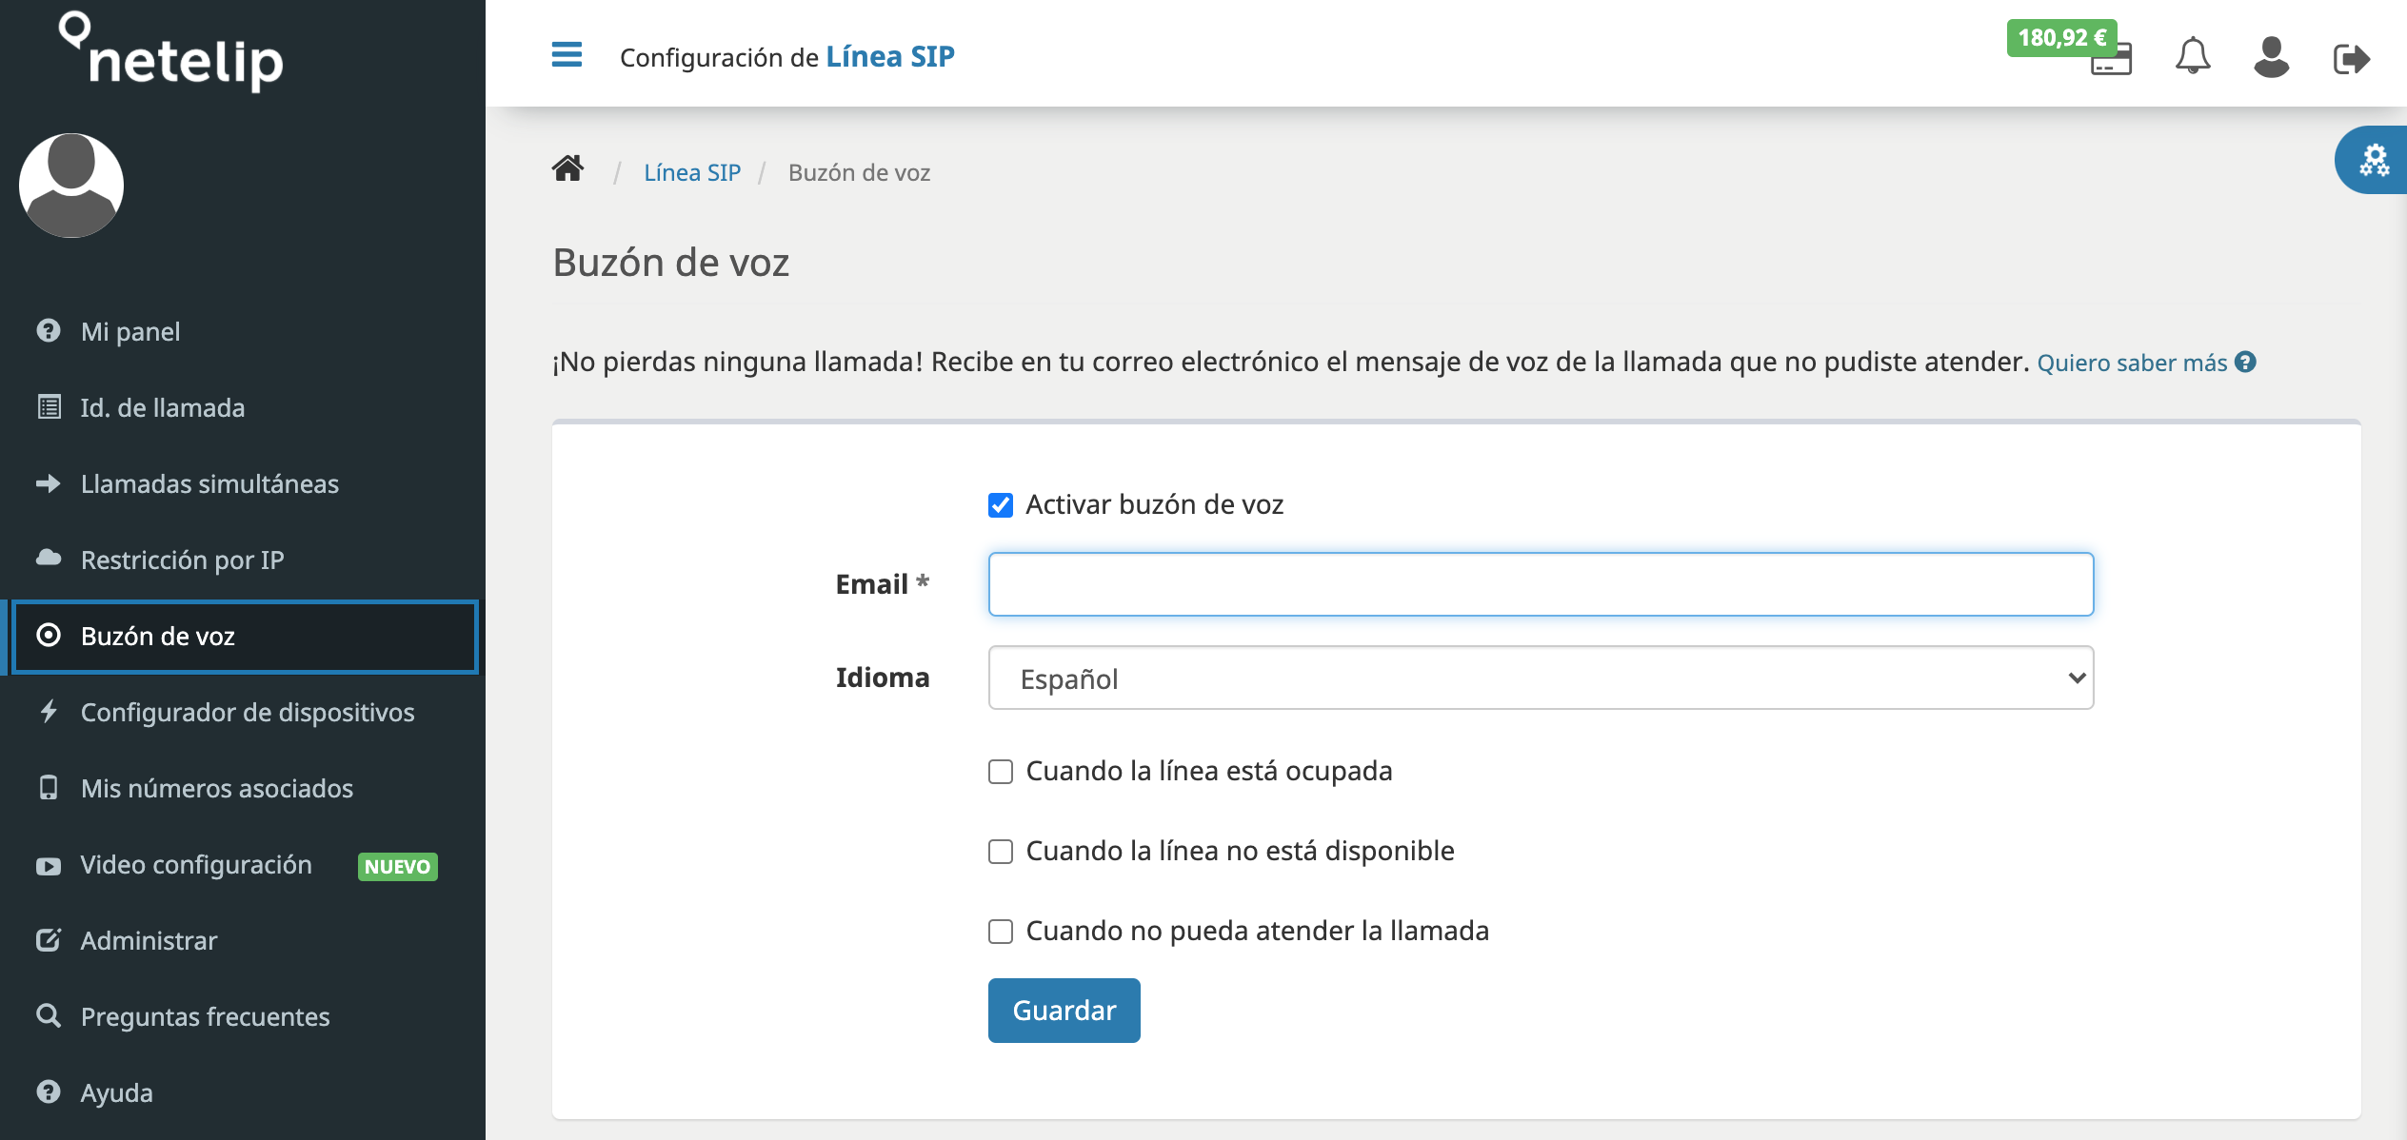Tick Cuando no pueda atender la llamada
The height and width of the screenshot is (1140, 2407).
click(1000, 932)
